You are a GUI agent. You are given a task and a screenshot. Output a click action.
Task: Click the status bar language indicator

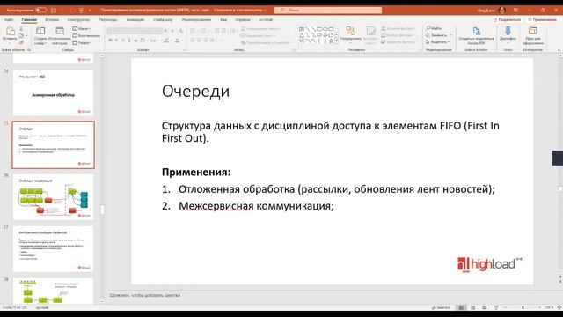(42, 307)
